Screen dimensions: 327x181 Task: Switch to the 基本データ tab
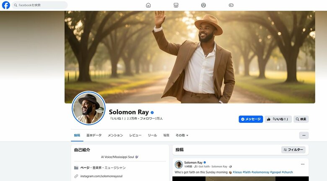(94, 135)
